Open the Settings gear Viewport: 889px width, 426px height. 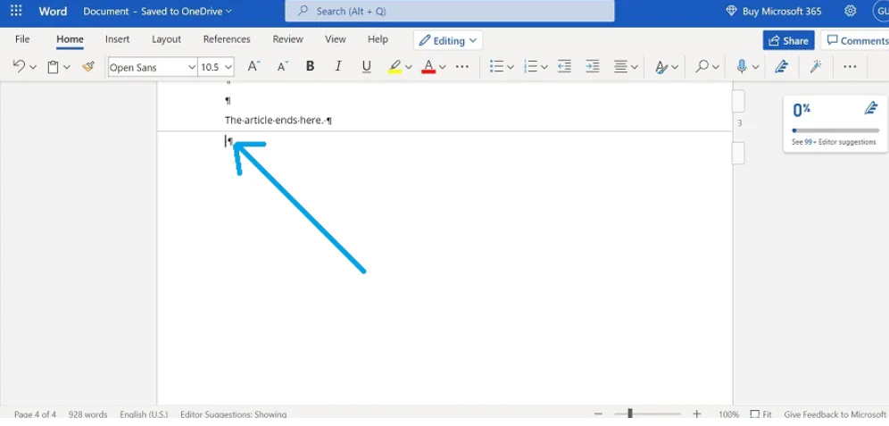point(850,11)
